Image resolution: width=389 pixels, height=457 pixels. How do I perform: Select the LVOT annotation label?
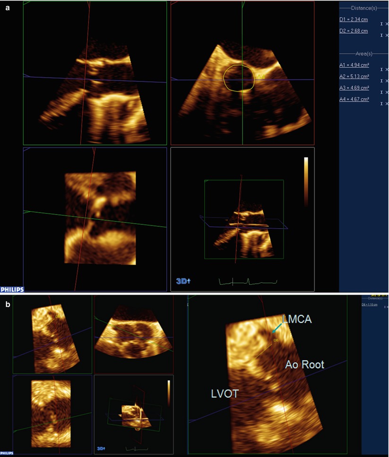(225, 394)
